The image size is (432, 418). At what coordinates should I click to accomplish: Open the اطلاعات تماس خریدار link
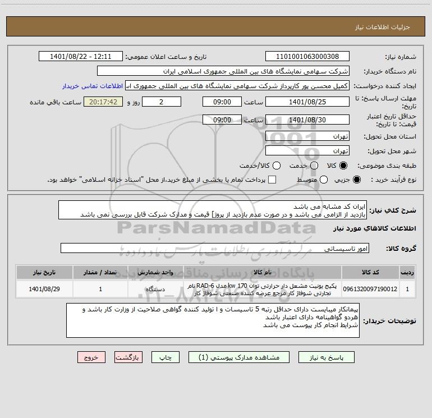click(x=93, y=86)
